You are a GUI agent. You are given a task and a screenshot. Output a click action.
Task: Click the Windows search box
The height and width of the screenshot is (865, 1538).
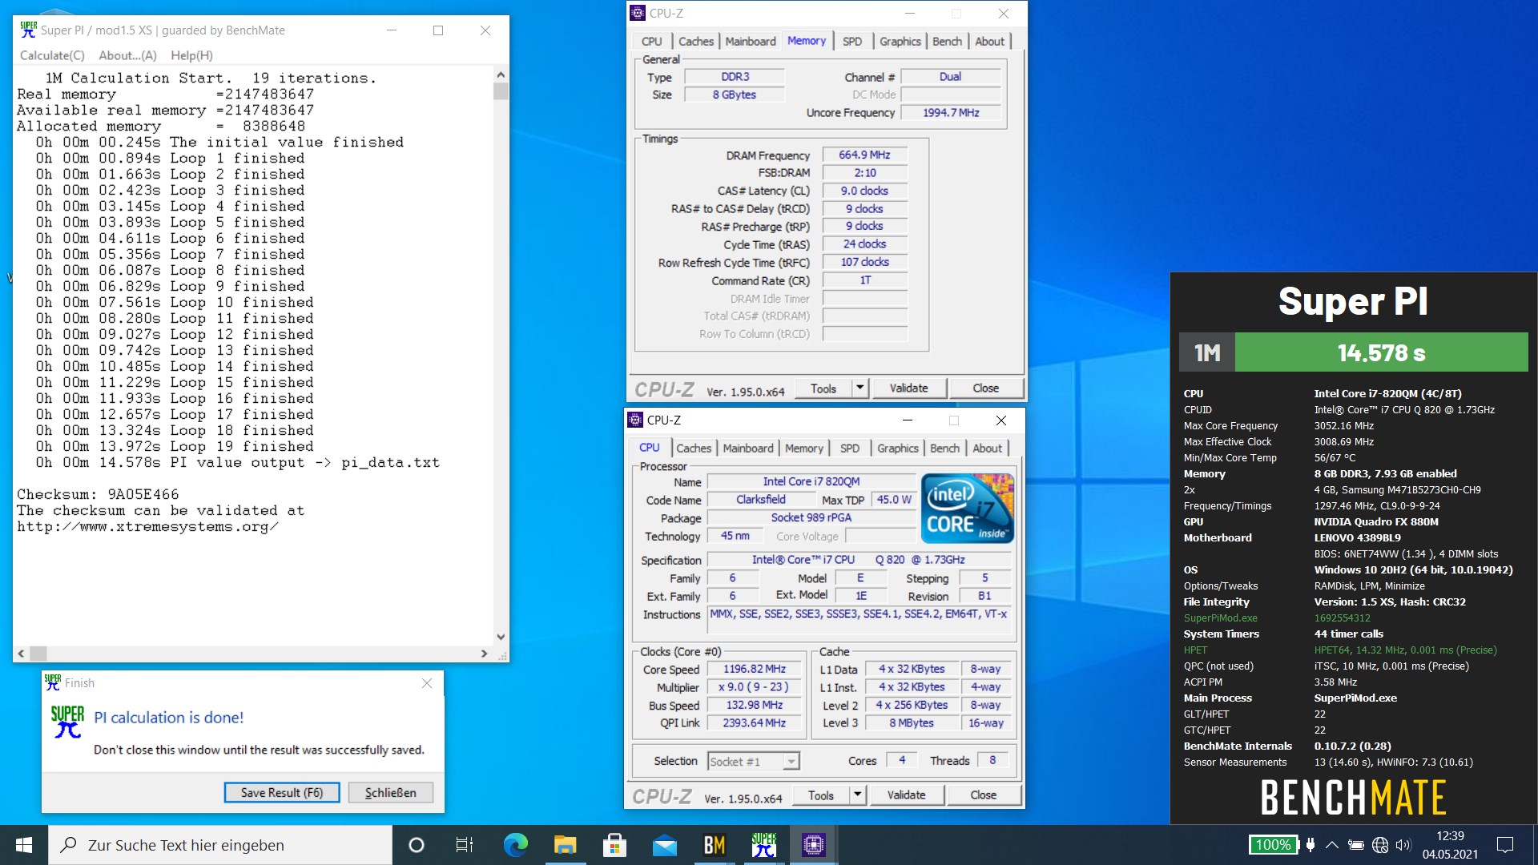[220, 845]
